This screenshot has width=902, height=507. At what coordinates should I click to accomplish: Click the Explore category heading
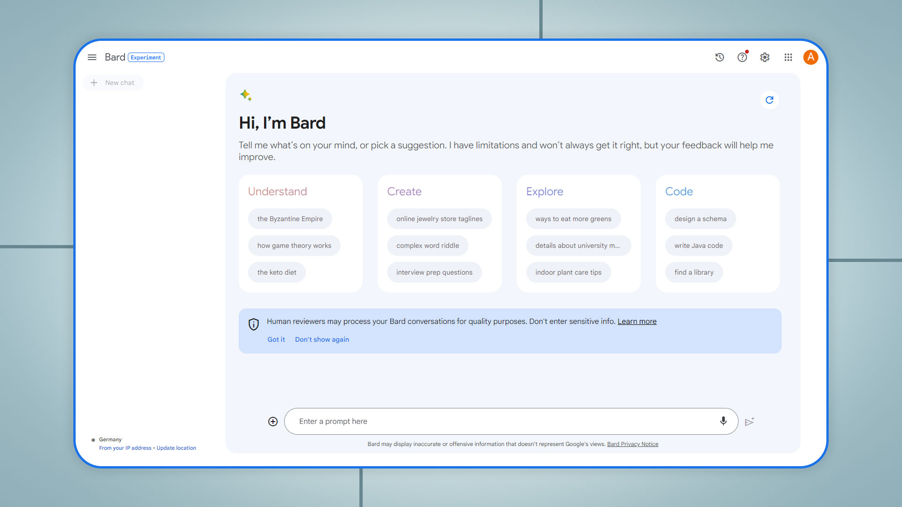[x=544, y=192]
